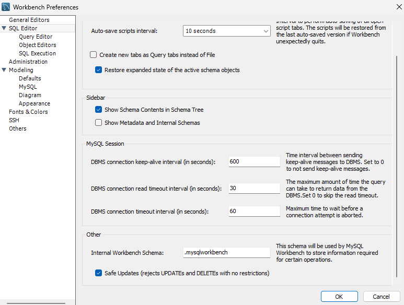Collapse the Modeling tree node
The width and height of the screenshot is (404, 305).
click(x=4, y=70)
